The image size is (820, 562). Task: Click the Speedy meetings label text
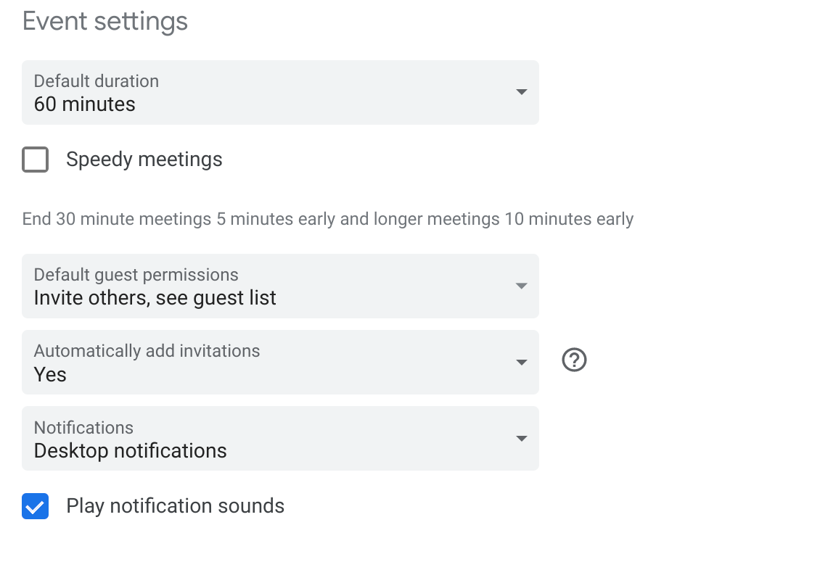pyautogui.click(x=144, y=159)
